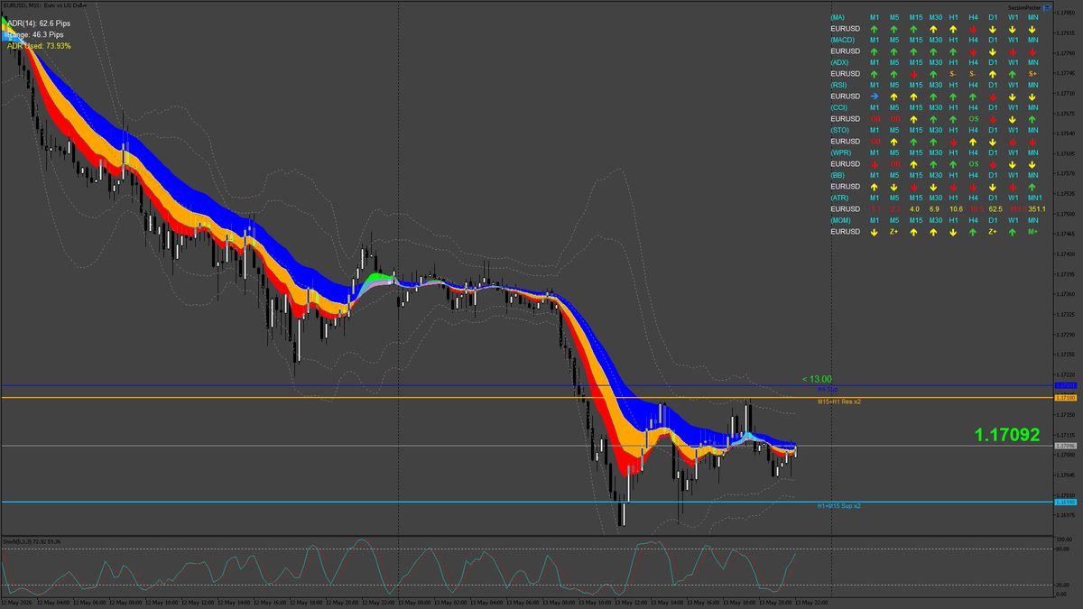Click the green '< 13.00' label
This screenshot has width=1083, height=609.
817,379
